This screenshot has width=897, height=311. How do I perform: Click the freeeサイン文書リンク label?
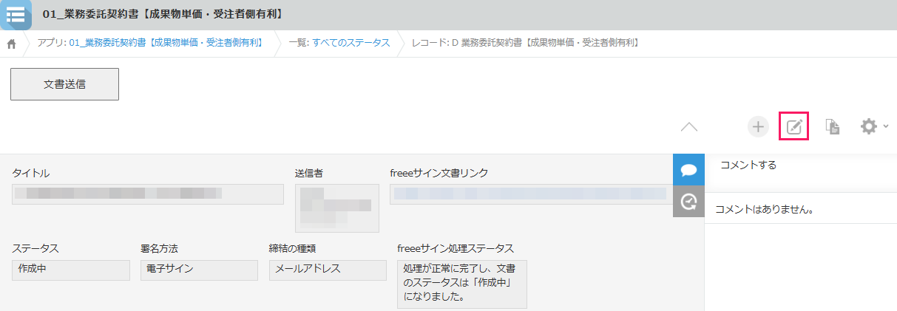(439, 173)
